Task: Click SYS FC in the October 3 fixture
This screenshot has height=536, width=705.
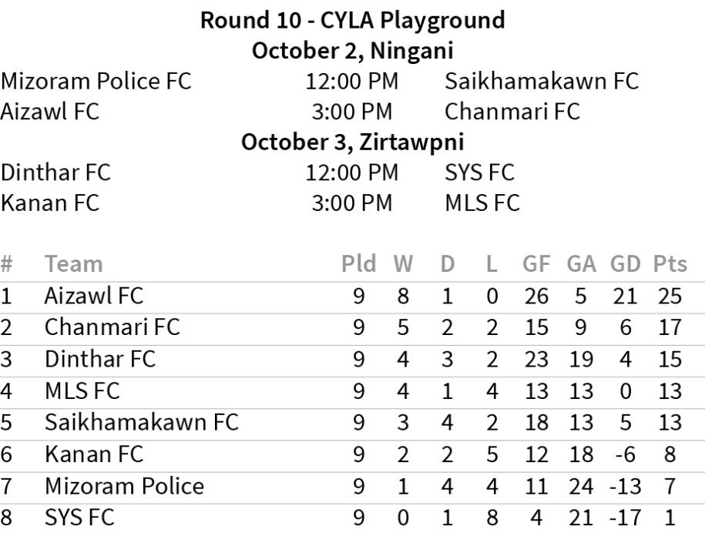Action: [x=479, y=173]
